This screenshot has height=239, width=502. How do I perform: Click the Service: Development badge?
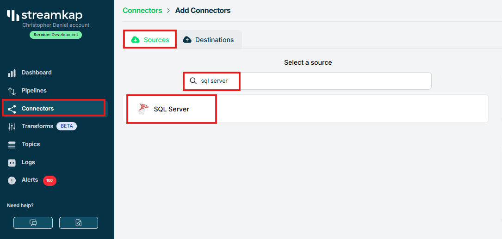coord(56,35)
